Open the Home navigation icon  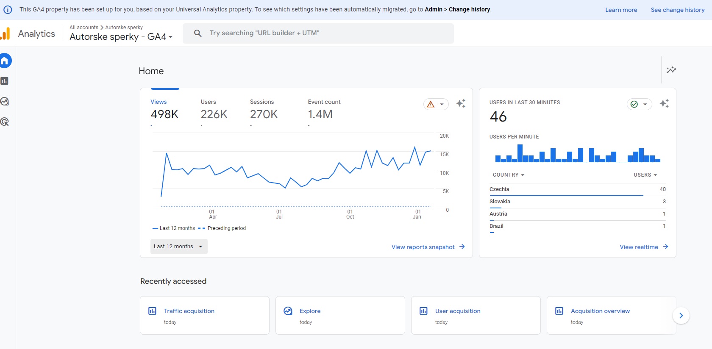pyautogui.click(x=4, y=61)
